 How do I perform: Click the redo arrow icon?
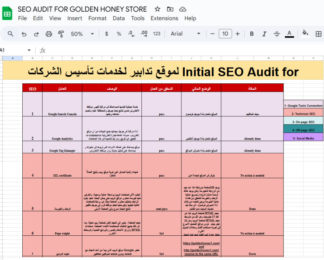(x=36, y=34)
